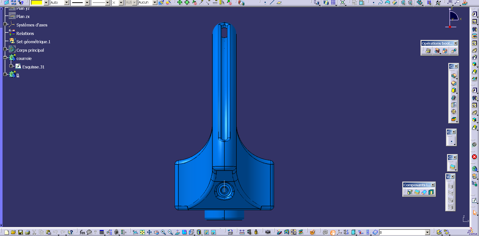The width and height of the screenshot is (479, 236).
Task: Click the Print icon
Action: pyautogui.click(x=27, y=232)
